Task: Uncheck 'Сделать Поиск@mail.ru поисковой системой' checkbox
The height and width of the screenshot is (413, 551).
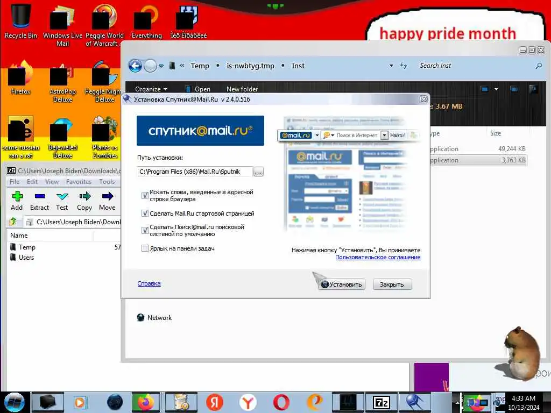Action: pos(145,230)
